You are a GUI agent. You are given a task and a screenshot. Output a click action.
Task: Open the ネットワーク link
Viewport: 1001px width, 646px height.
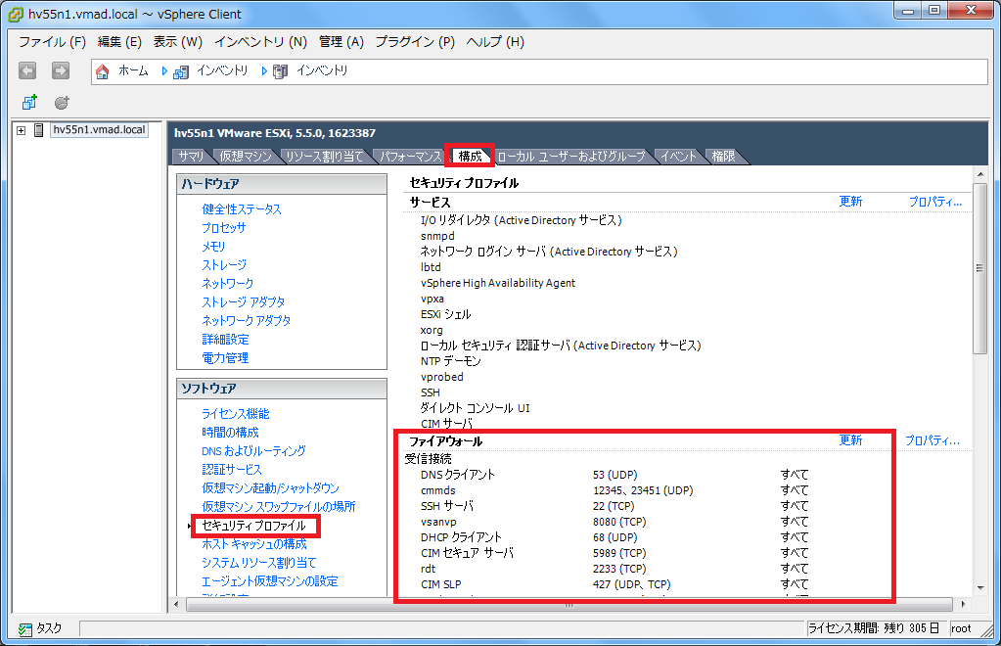[228, 284]
